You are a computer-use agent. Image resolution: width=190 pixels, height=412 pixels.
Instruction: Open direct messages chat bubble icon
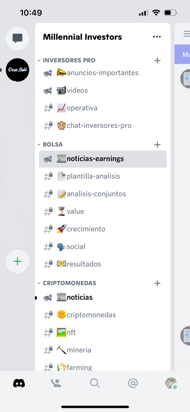point(17,38)
